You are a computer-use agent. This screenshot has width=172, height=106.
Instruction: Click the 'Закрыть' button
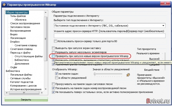(x=26, y=99)
